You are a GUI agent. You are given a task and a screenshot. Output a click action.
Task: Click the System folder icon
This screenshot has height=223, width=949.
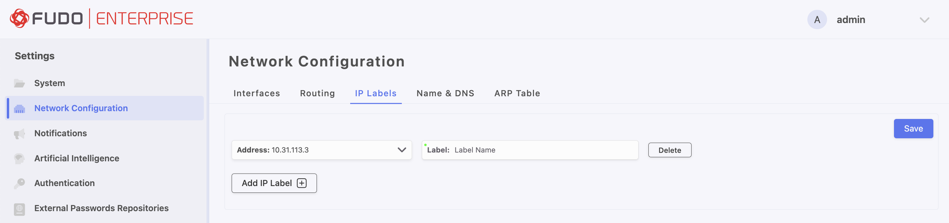[x=19, y=83]
